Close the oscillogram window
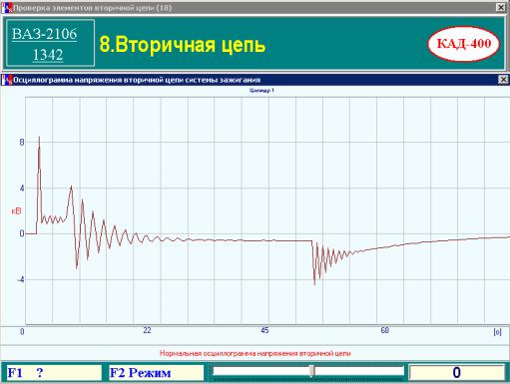The width and height of the screenshot is (510, 384). [x=503, y=80]
